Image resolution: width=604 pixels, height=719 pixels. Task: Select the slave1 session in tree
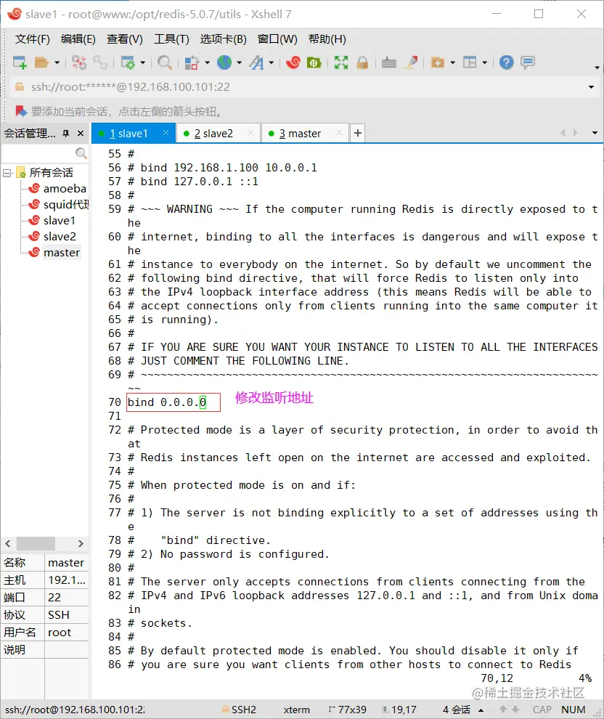pyautogui.click(x=59, y=221)
